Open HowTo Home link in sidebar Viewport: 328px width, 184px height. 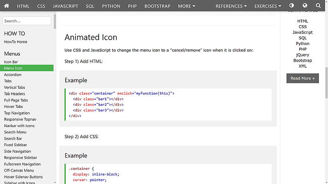click(16, 42)
